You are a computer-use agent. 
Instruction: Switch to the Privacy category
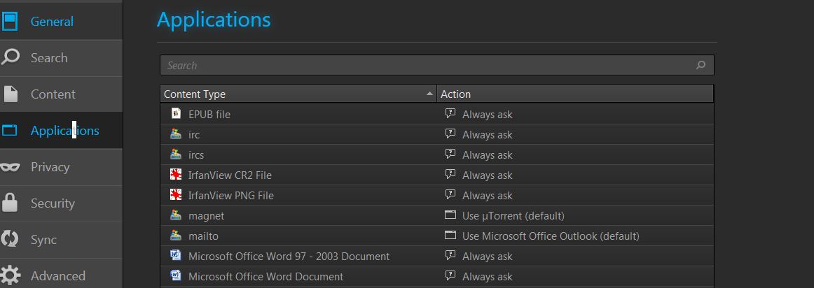point(50,167)
